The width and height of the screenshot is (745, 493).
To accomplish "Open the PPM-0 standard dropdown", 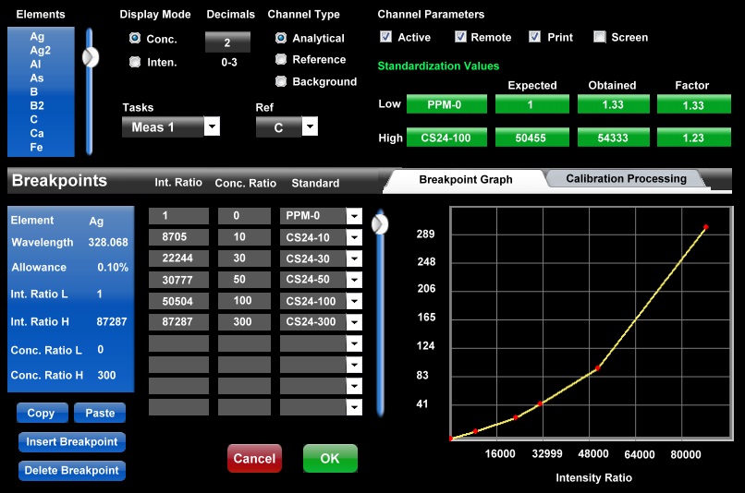I will tap(353, 216).
